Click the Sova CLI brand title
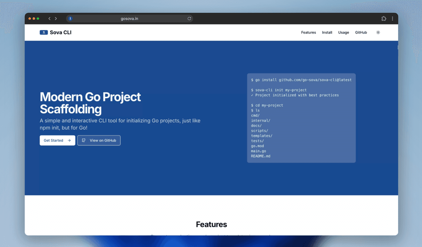This screenshot has height=247, width=422. pos(61,32)
